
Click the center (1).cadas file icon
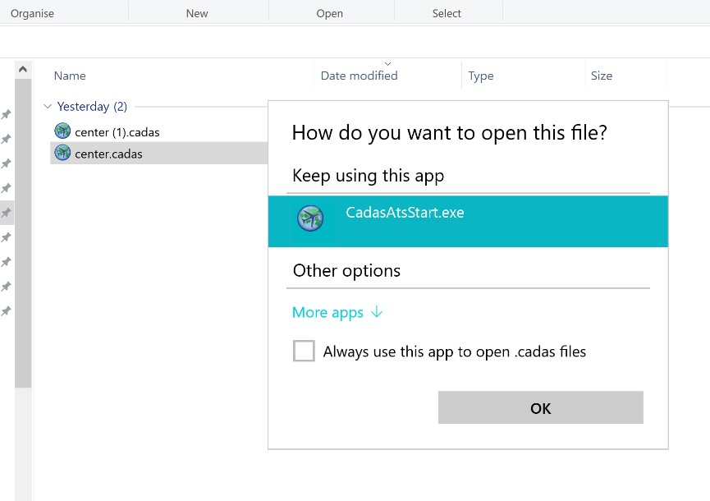[x=62, y=131]
